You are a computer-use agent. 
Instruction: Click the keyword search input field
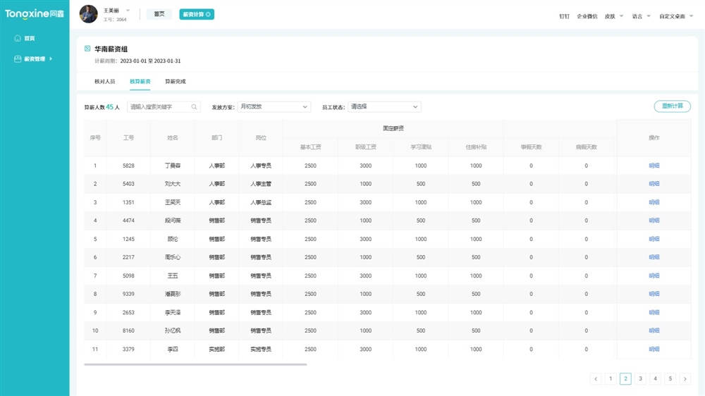point(159,107)
